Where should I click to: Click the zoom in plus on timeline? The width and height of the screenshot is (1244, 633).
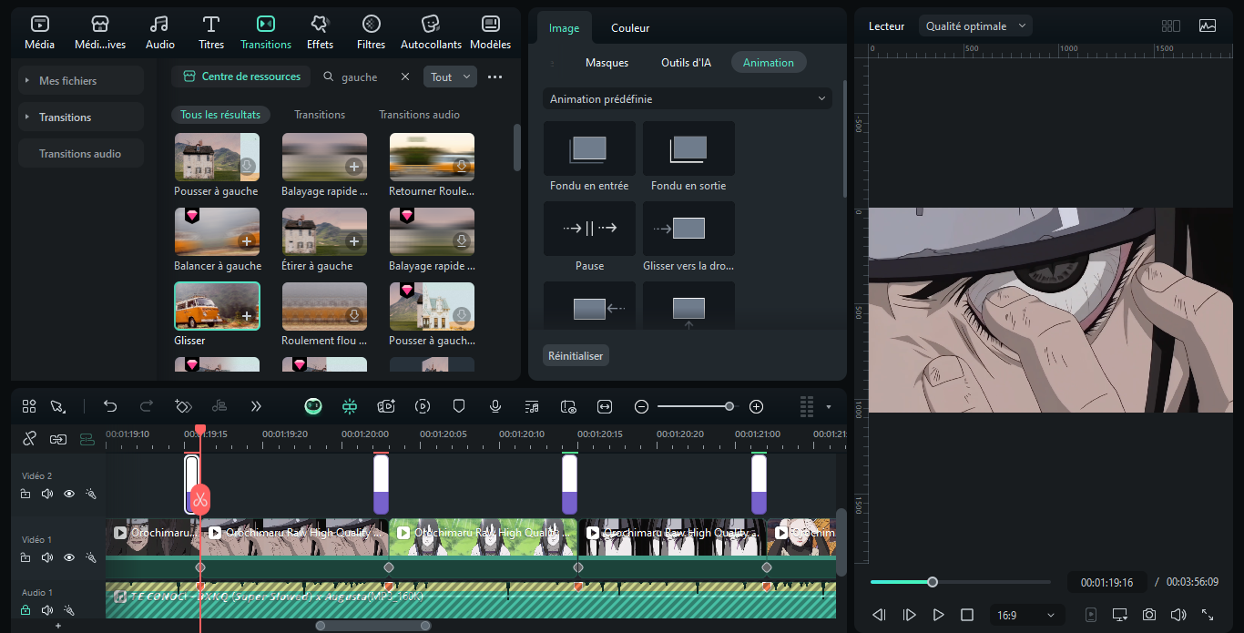tap(756, 406)
